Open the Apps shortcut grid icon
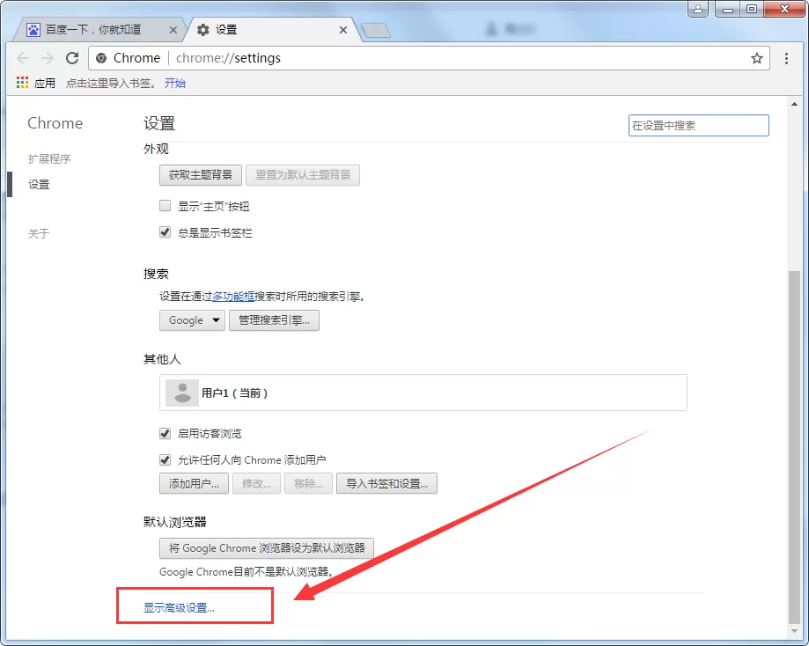 pos(22,83)
